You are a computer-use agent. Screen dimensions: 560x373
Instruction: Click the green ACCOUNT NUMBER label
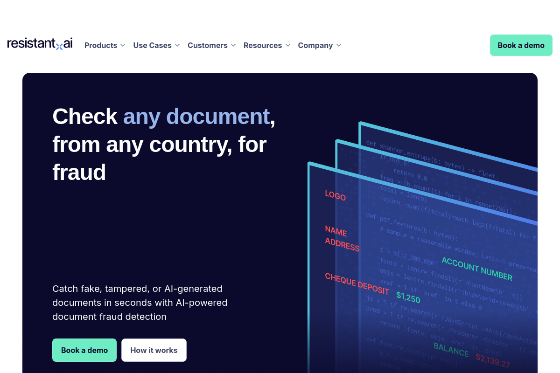coord(476,269)
